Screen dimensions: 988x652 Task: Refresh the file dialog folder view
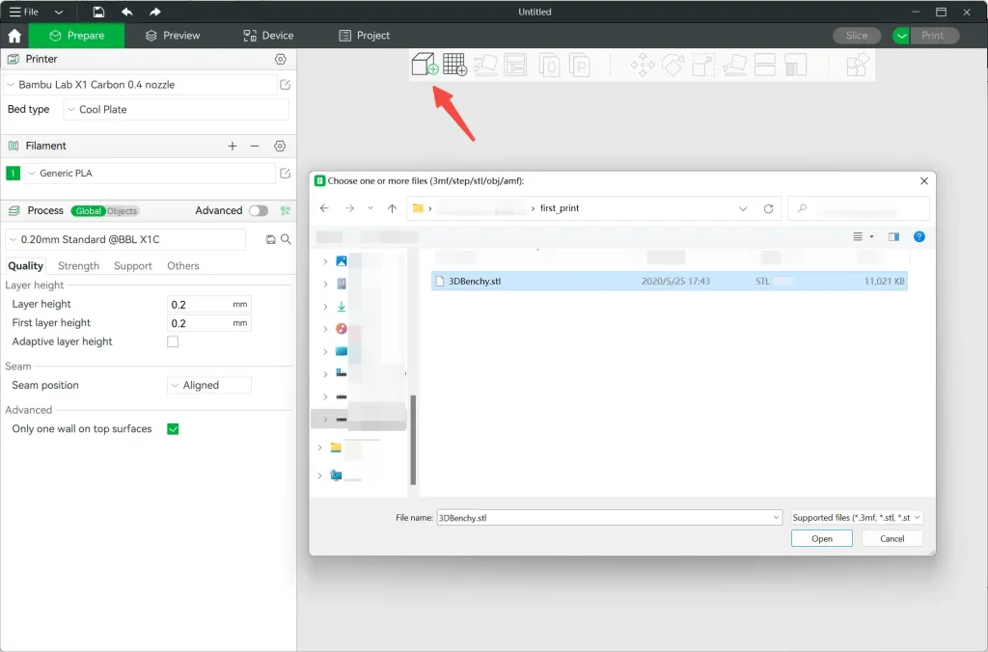point(768,208)
